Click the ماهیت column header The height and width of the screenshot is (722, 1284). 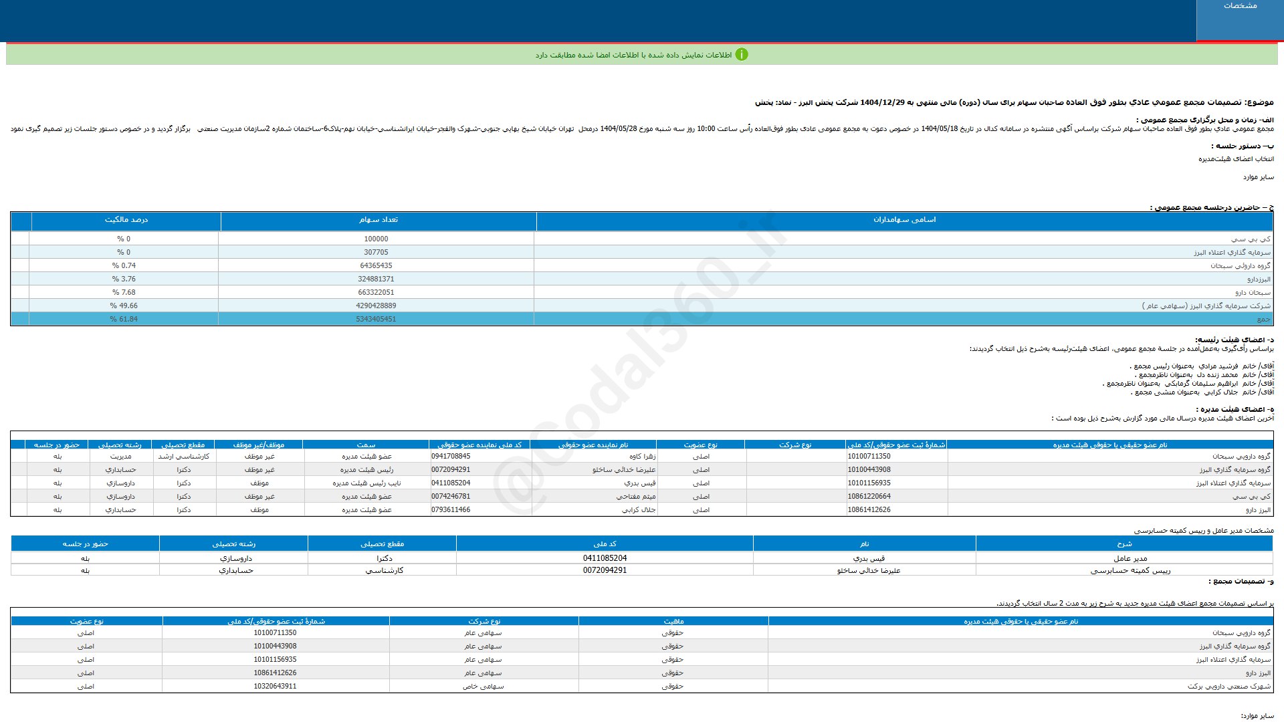pyautogui.click(x=673, y=622)
